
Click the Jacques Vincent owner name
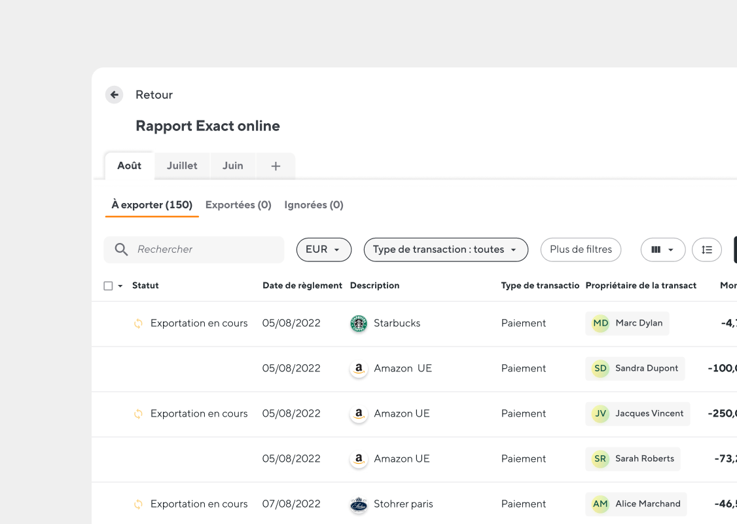(x=649, y=413)
